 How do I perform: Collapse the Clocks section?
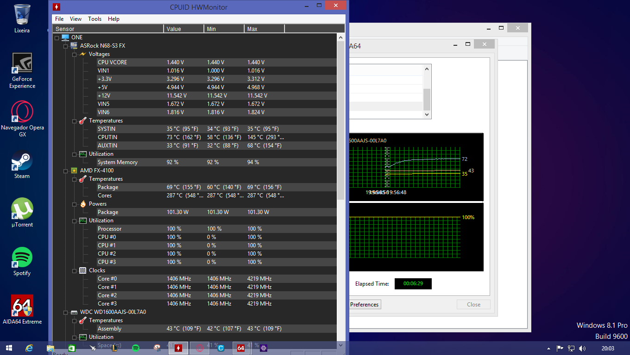74,270
